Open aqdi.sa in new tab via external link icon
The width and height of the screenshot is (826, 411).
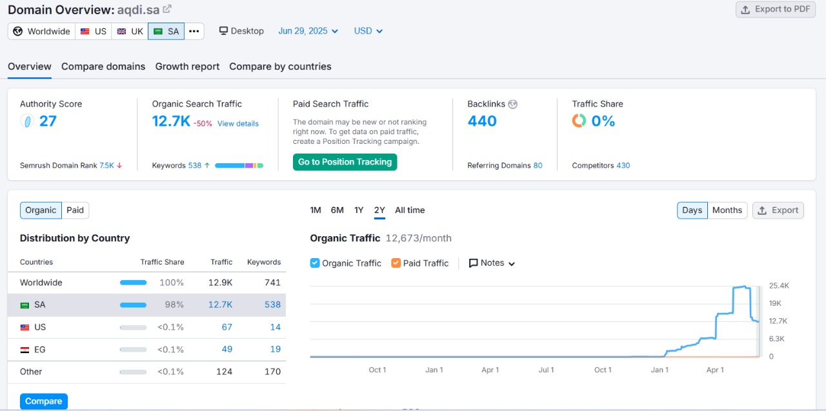tap(168, 9)
